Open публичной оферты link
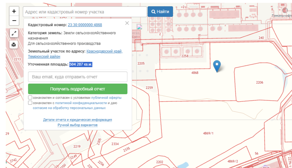Image resolution: width=292 pixels, height=168 pixels. (x=106, y=98)
